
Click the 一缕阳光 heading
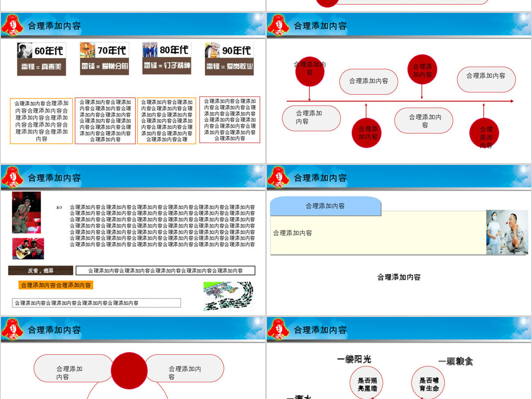[x=354, y=359]
